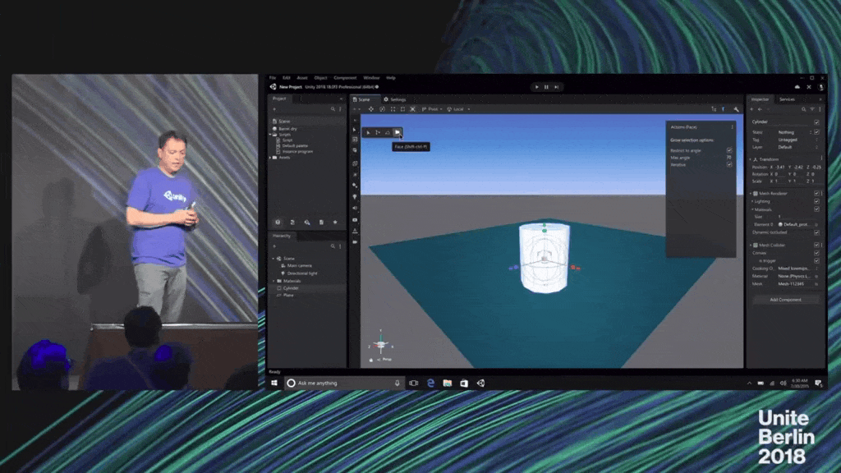Viewport: 841px width, 473px height.
Task: Select Directional light in the Hierarchy
Action: [301, 273]
